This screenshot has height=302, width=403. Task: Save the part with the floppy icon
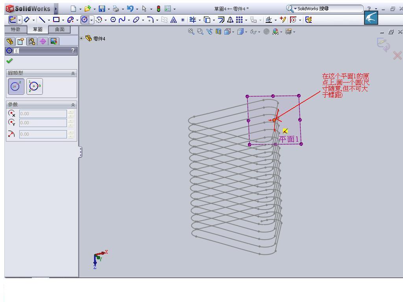tap(102, 9)
